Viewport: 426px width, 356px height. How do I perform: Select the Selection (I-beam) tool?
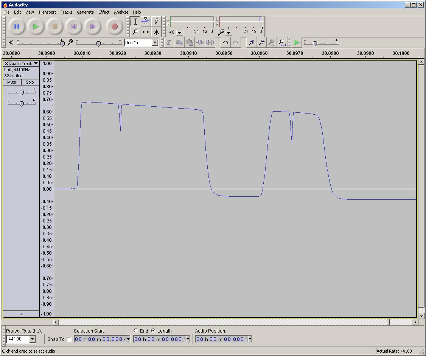pos(135,22)
